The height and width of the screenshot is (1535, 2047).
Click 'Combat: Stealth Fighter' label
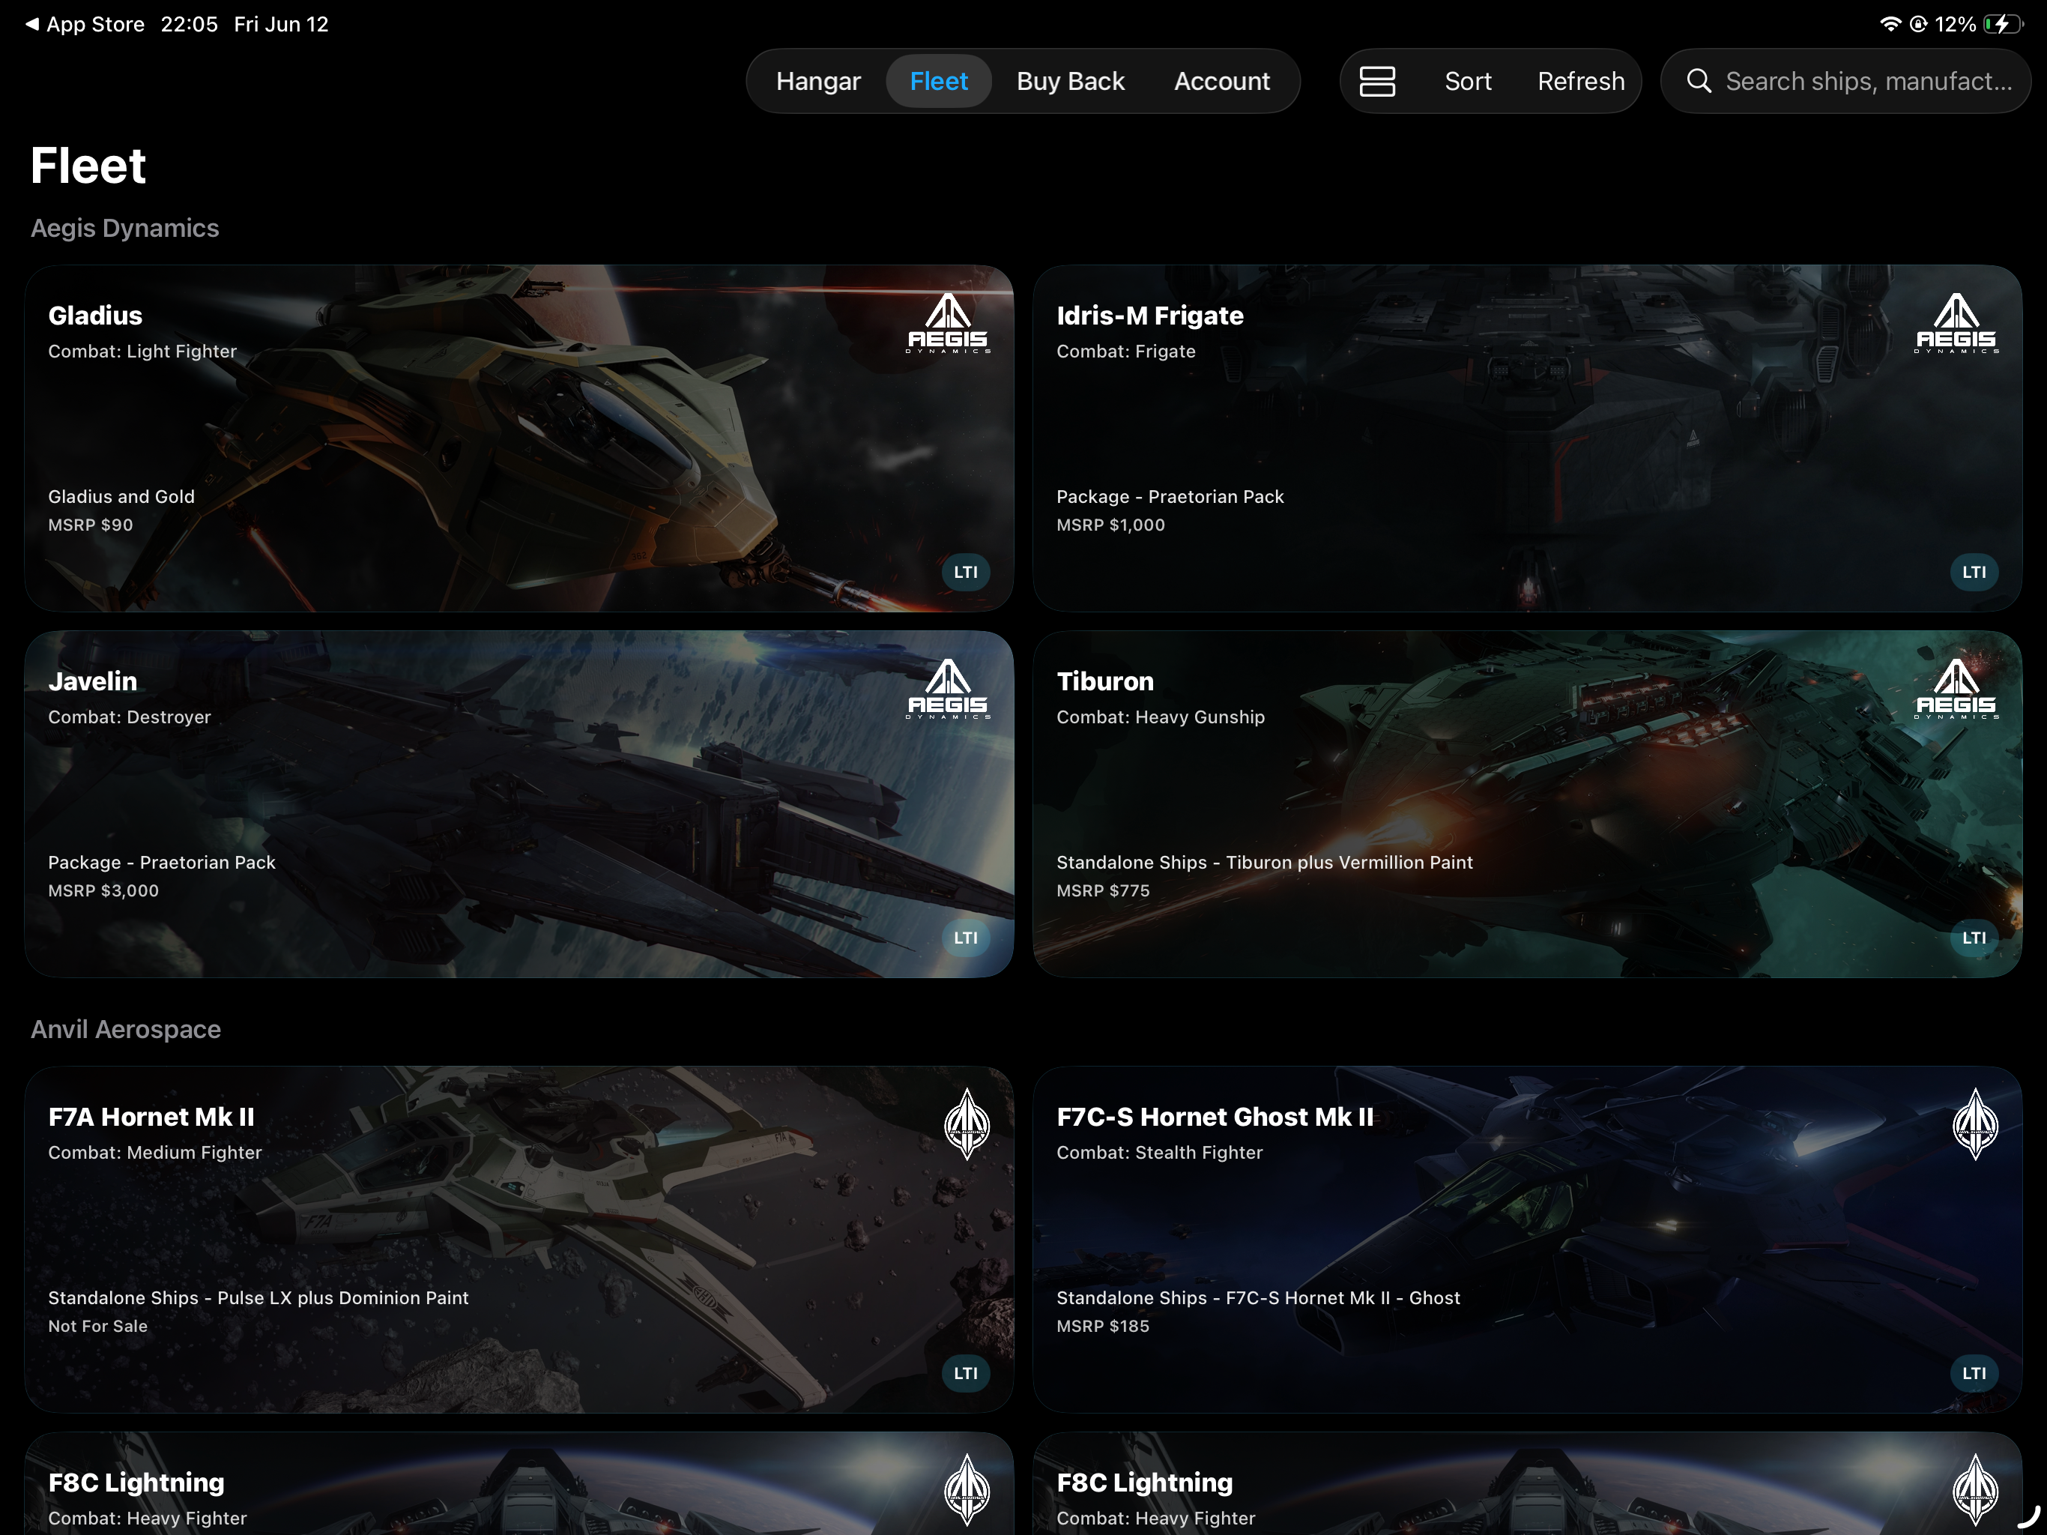tap(1160, 1153)
